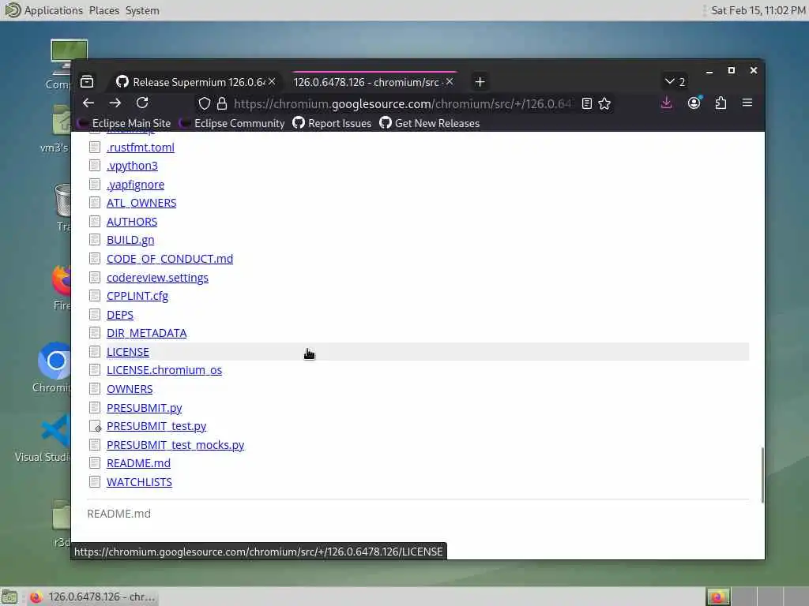Open the .yapfignore file link
The height and width of the screenshot is (606, 809).
pos(136,185)
